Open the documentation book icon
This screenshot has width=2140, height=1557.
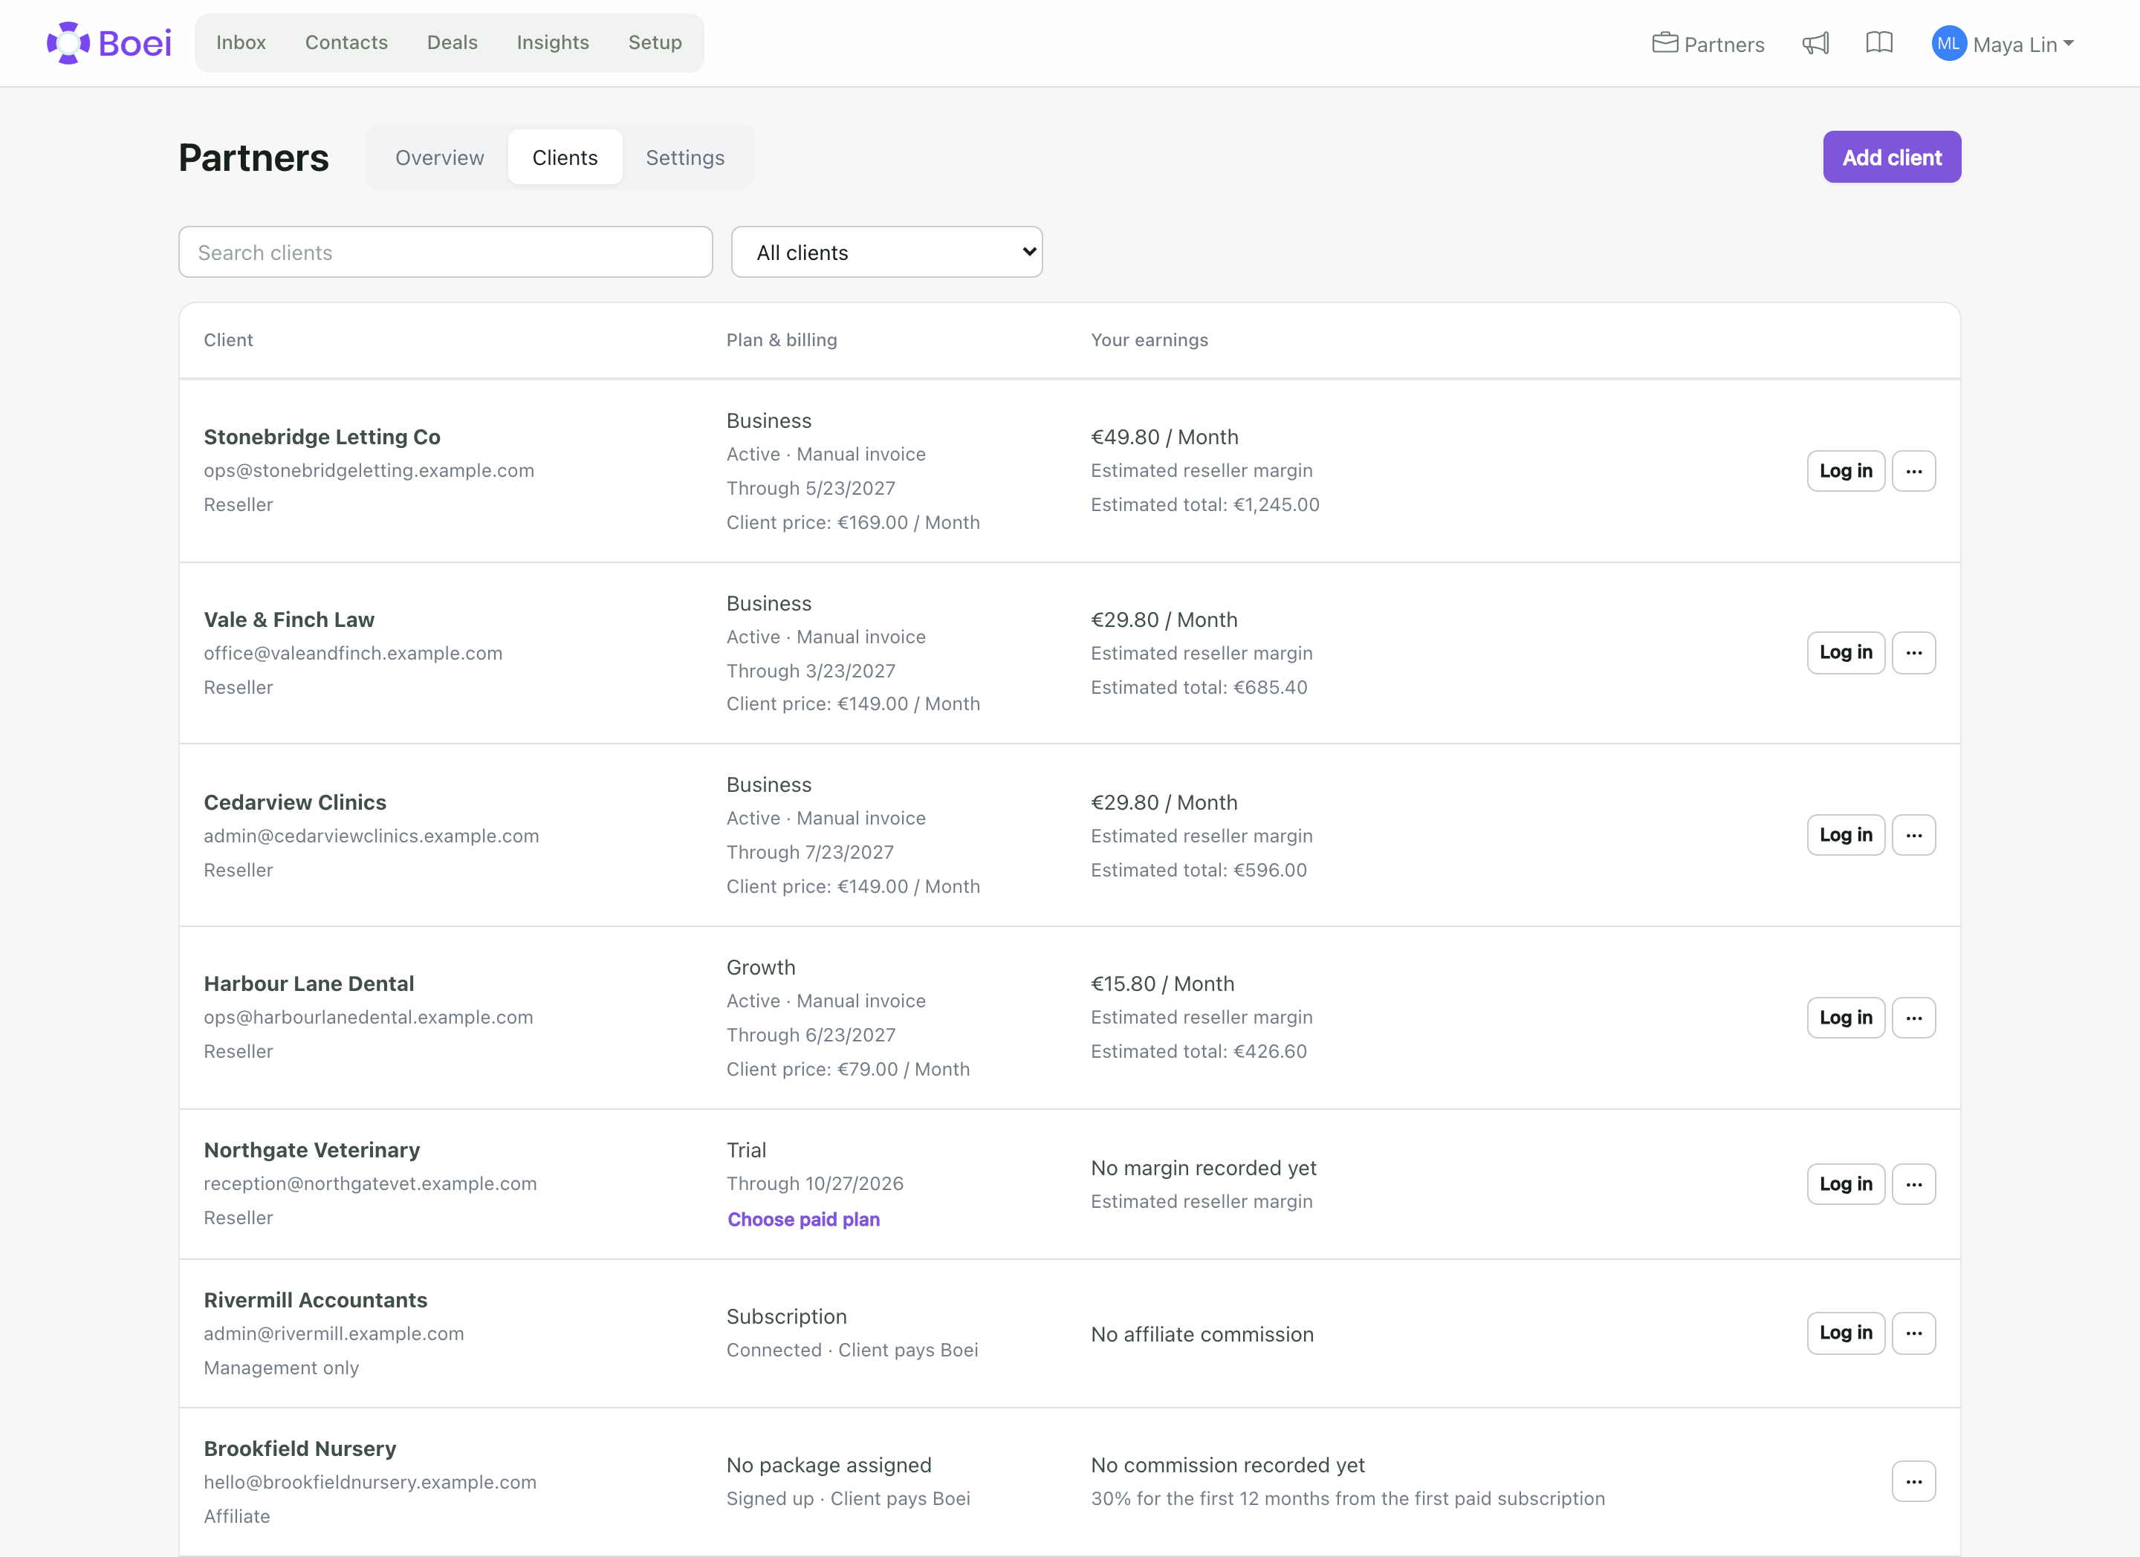(1880, 43)
